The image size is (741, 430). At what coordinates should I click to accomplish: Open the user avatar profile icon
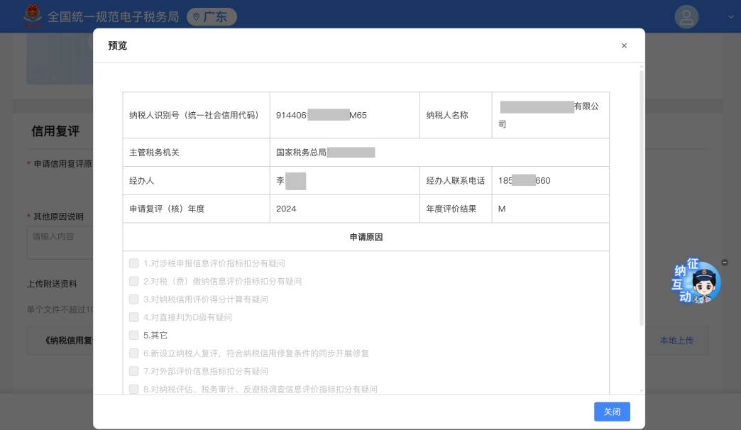(x=686, y=17)
